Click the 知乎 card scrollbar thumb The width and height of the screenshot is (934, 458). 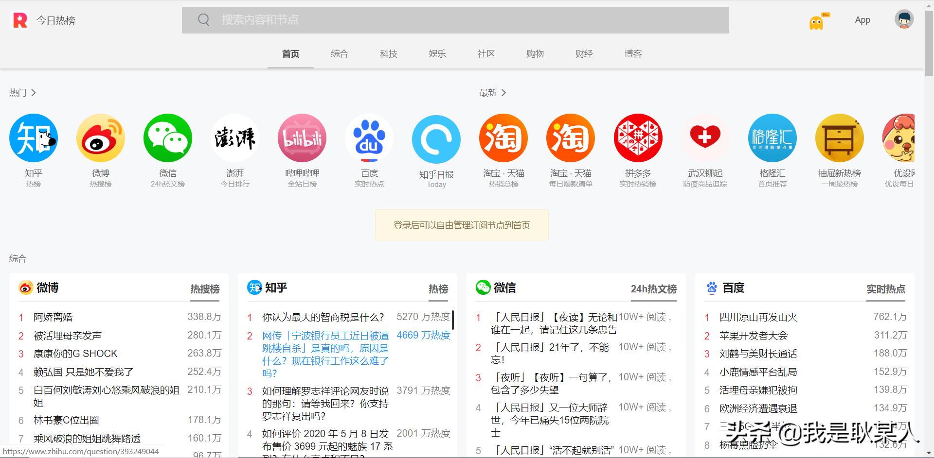click(453, 320)
